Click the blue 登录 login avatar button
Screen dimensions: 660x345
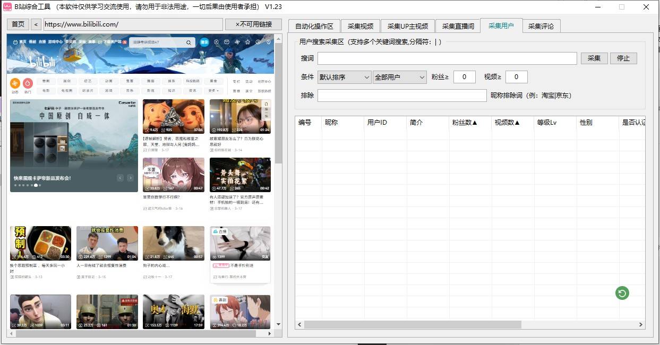(204, 42)
